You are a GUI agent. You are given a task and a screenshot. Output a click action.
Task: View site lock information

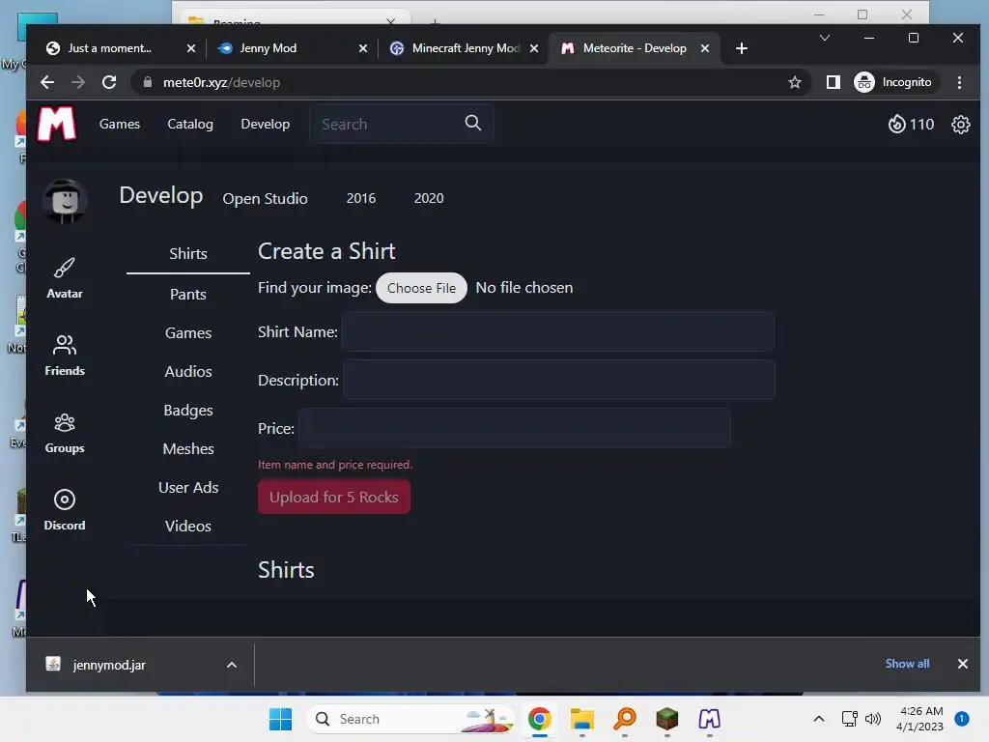[x=148, y=82]
